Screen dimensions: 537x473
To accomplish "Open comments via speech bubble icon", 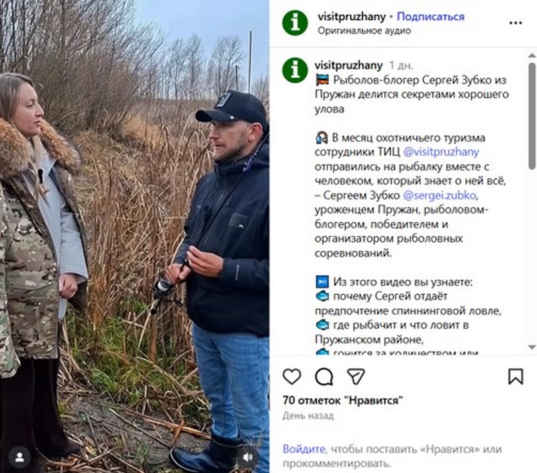I will [324, 377].
